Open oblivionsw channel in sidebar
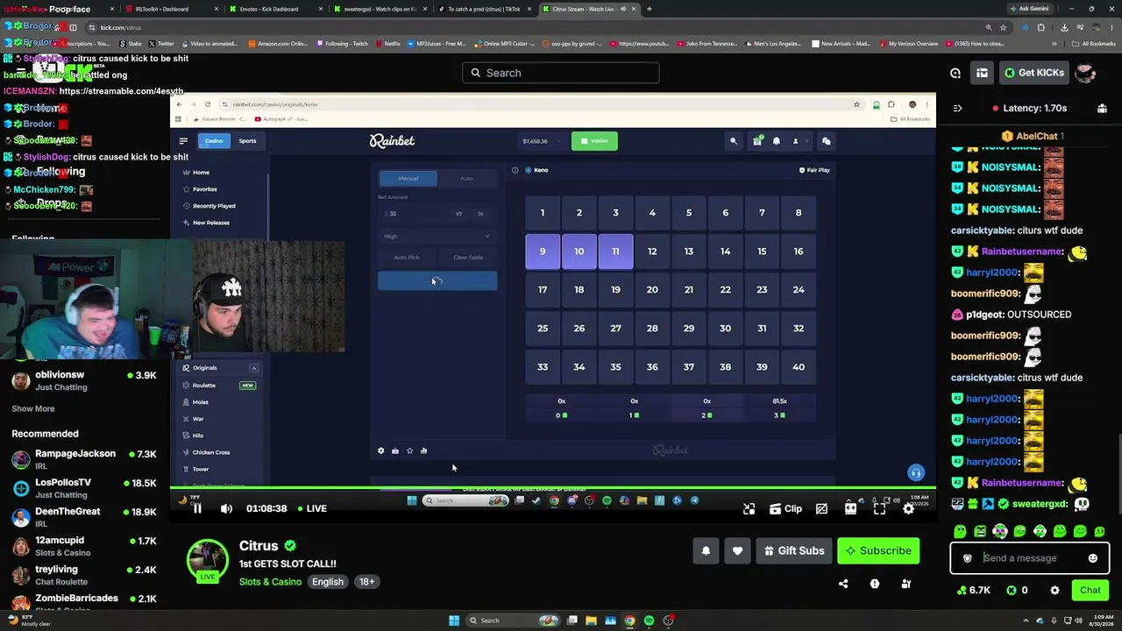The image size is (1122, 631). click(84, 380)
